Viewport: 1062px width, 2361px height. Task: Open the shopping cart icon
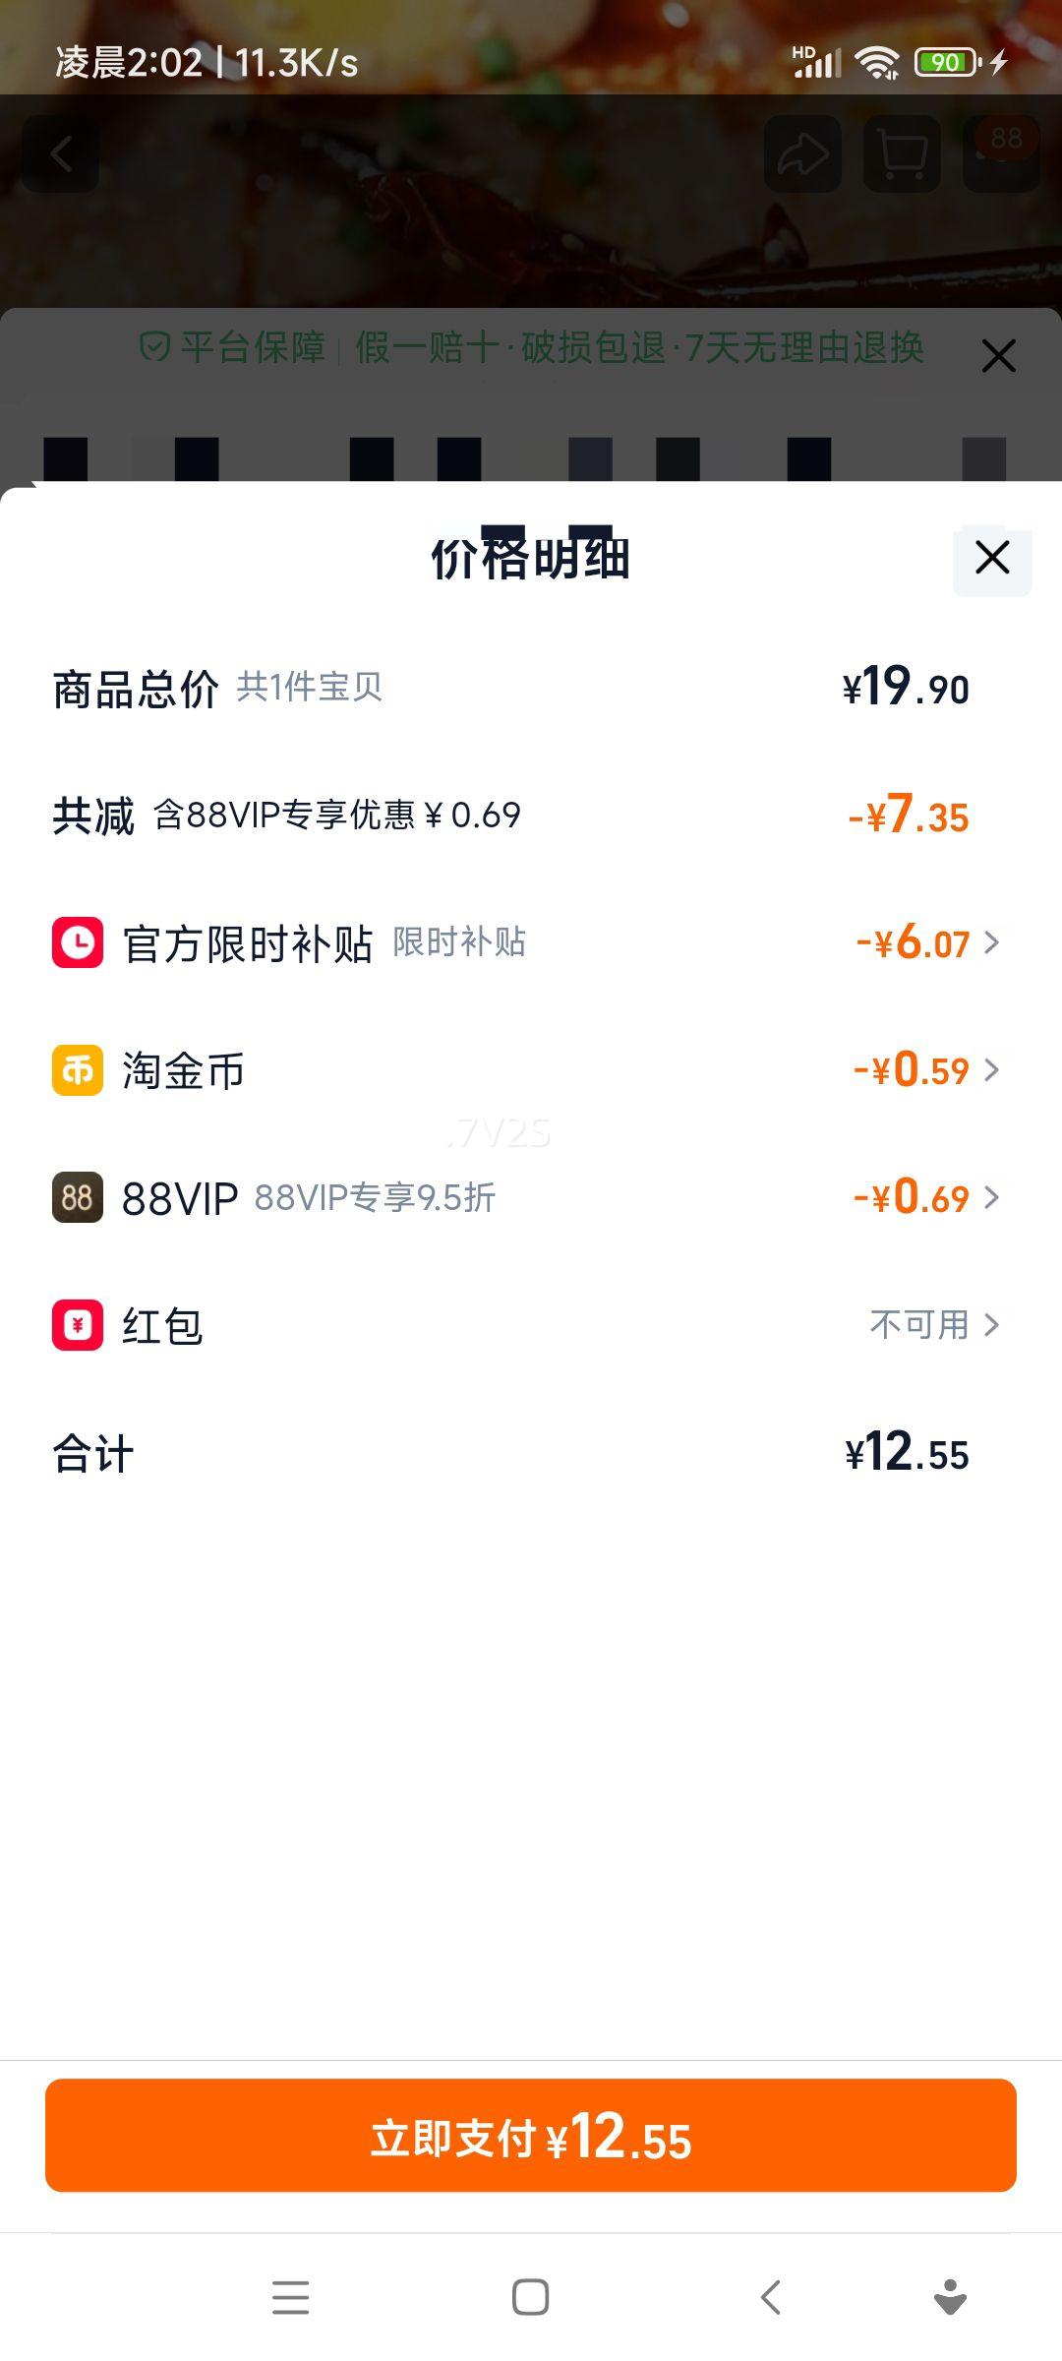(x=902, y=154)
